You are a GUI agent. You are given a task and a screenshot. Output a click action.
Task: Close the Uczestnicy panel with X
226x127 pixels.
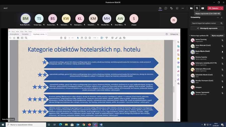(221, 18)
